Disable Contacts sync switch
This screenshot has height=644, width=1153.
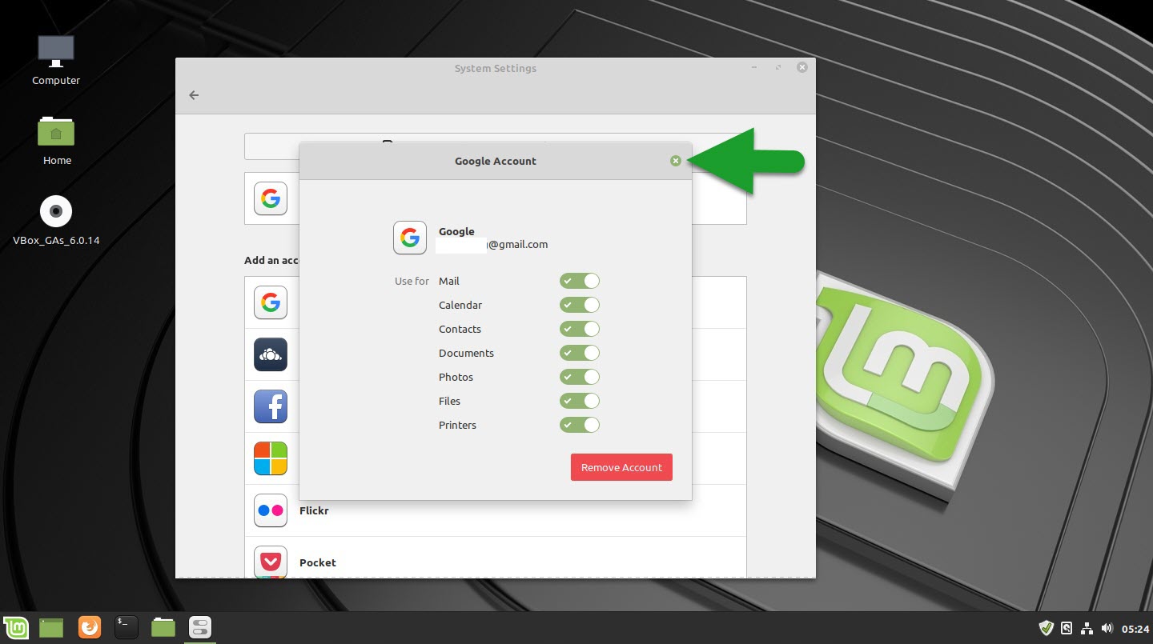pyautogui.click(x=580, y=329)
